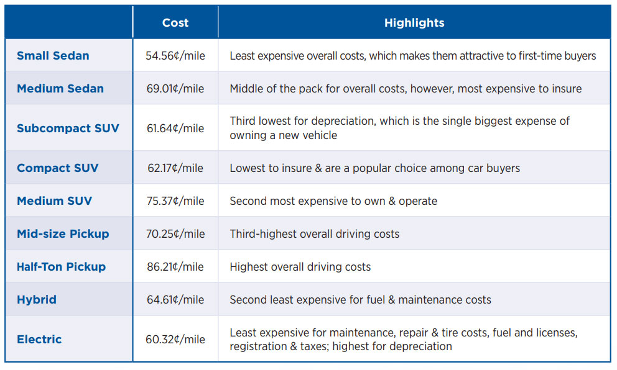Select the Small Sedan row label

point(53,56)
